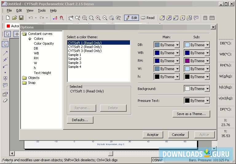Click the purple RH Sub color swatch

[x=187, y=61]
